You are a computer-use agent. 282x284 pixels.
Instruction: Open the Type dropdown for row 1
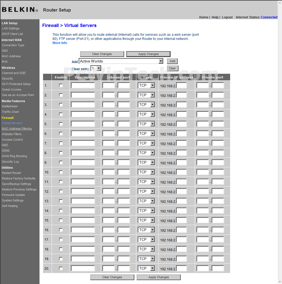(x=146, y=85)
